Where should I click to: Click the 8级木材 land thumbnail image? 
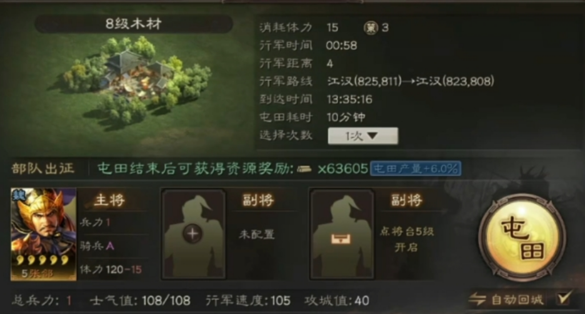[x=137, y=79]
